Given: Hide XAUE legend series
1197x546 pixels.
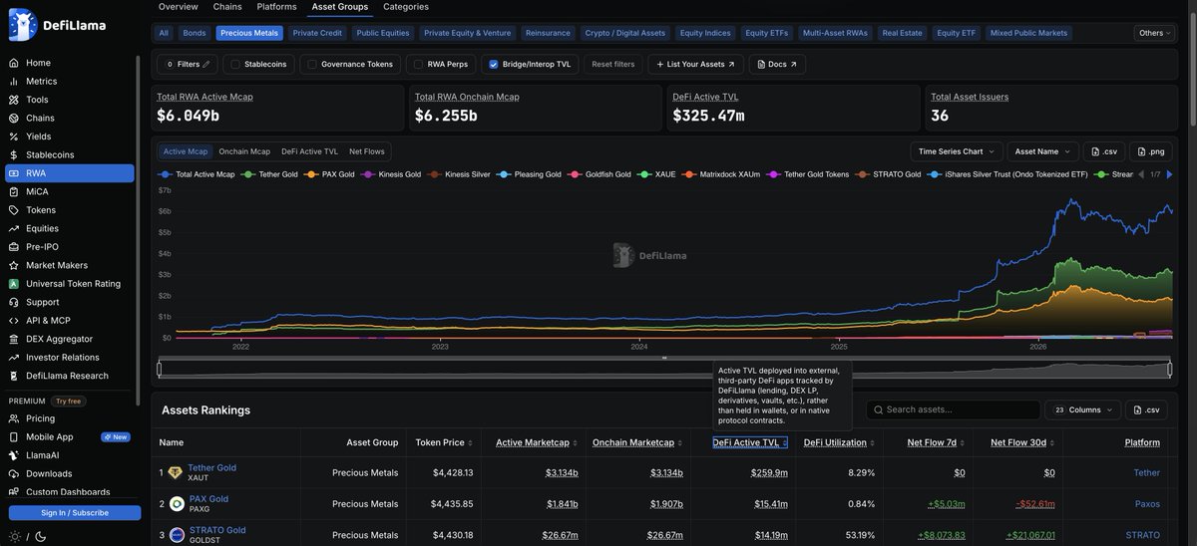Looking at the screenshot, I should pyautogui.click(x=658, y=174).
